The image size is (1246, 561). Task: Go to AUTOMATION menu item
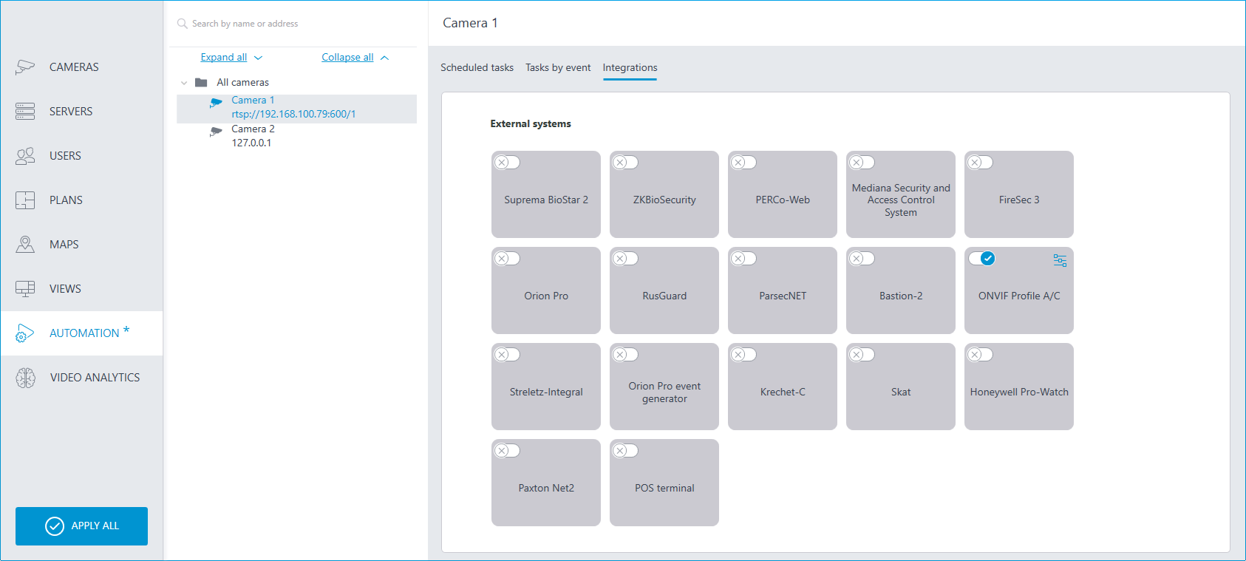[x=81, y=333]
